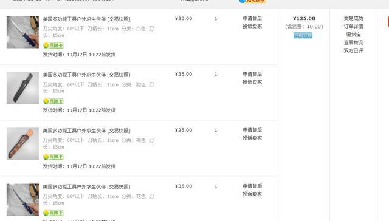The height and width of the screenshot is (221, 389).
Task: Open the 退货宝 link
Action: pyautogui.click(x=353, y=35)
